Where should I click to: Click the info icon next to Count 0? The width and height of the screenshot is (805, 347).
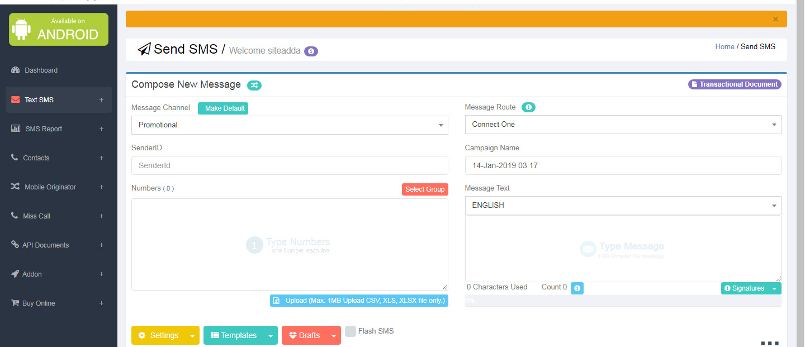(x=577, y=288)
